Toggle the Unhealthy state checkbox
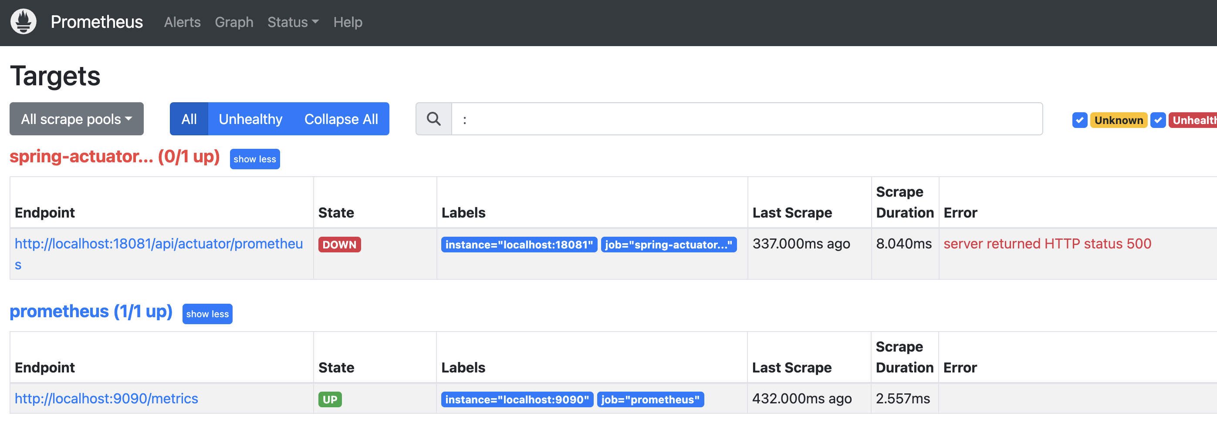The image size is (1217, 436). [x=1157, y=121]
